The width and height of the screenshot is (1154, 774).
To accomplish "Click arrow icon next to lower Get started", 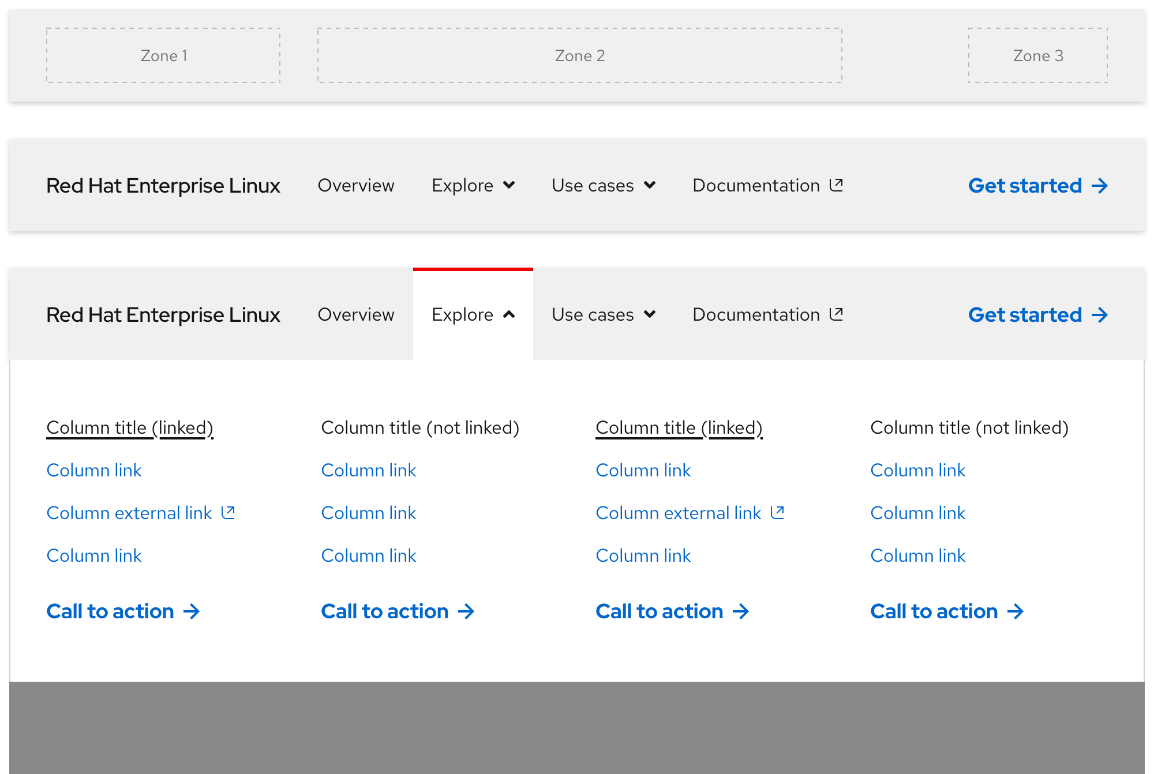I will coord(1100,315).
